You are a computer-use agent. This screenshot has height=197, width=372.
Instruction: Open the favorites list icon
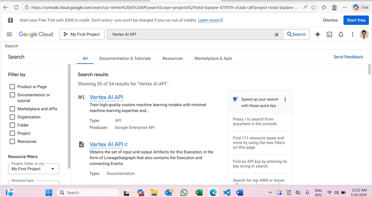click(x=324, y=7)
